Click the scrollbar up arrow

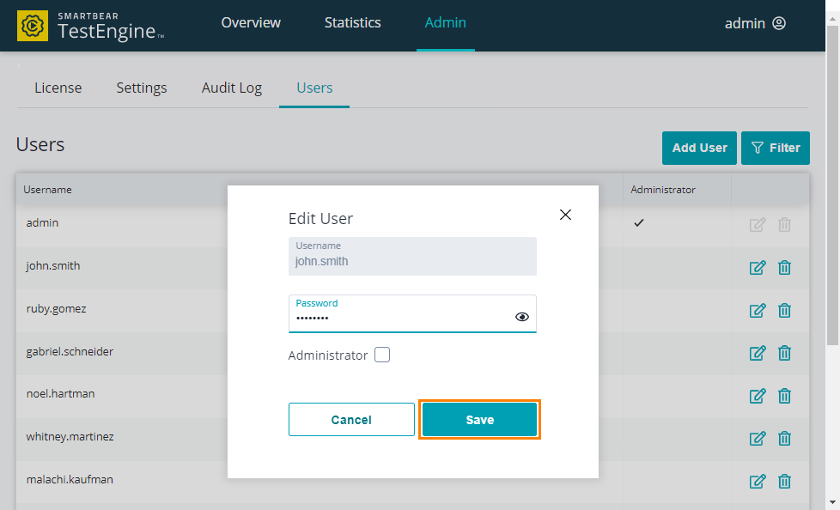tap(832, 19)
